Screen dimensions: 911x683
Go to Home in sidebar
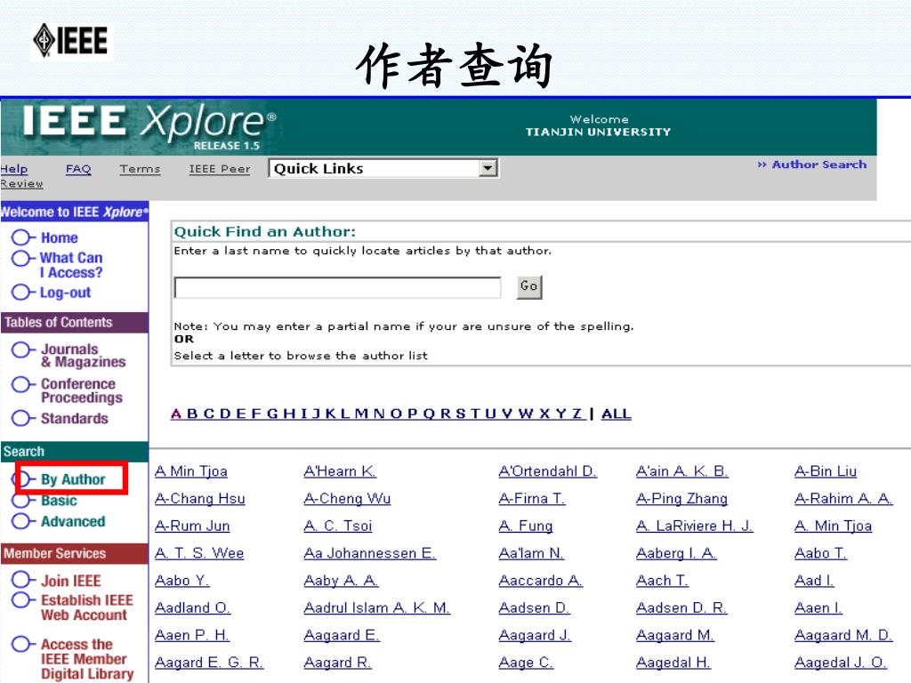pyautogui.click(x=60, y=238)
